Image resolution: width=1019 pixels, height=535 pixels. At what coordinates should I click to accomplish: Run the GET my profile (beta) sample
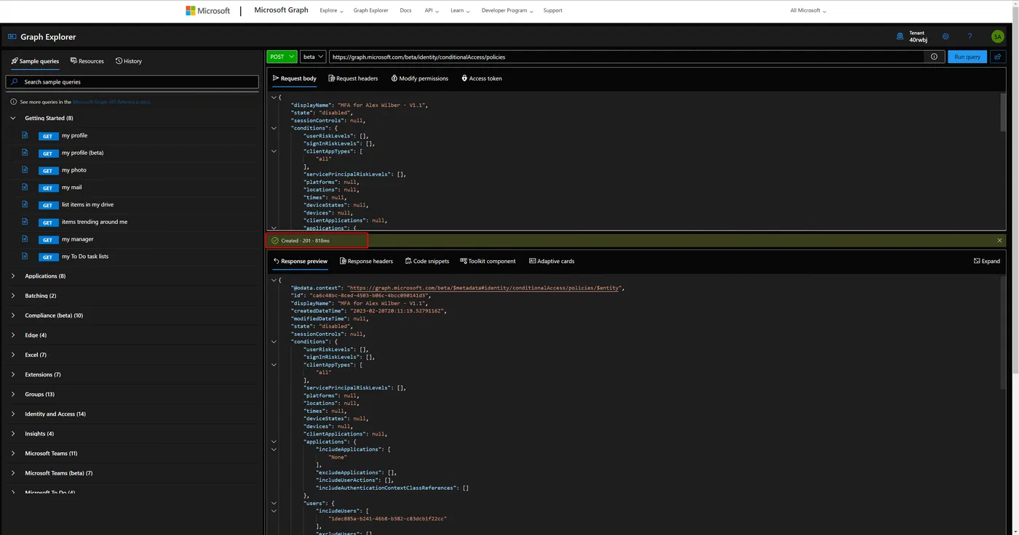[47, 153]
